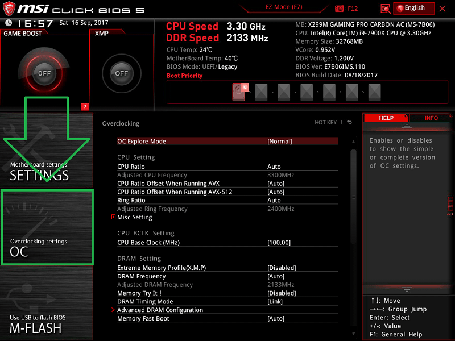Toggle the XMP profile button
The width and height of the screenshot is (455, 341).
tap(121, 73)
